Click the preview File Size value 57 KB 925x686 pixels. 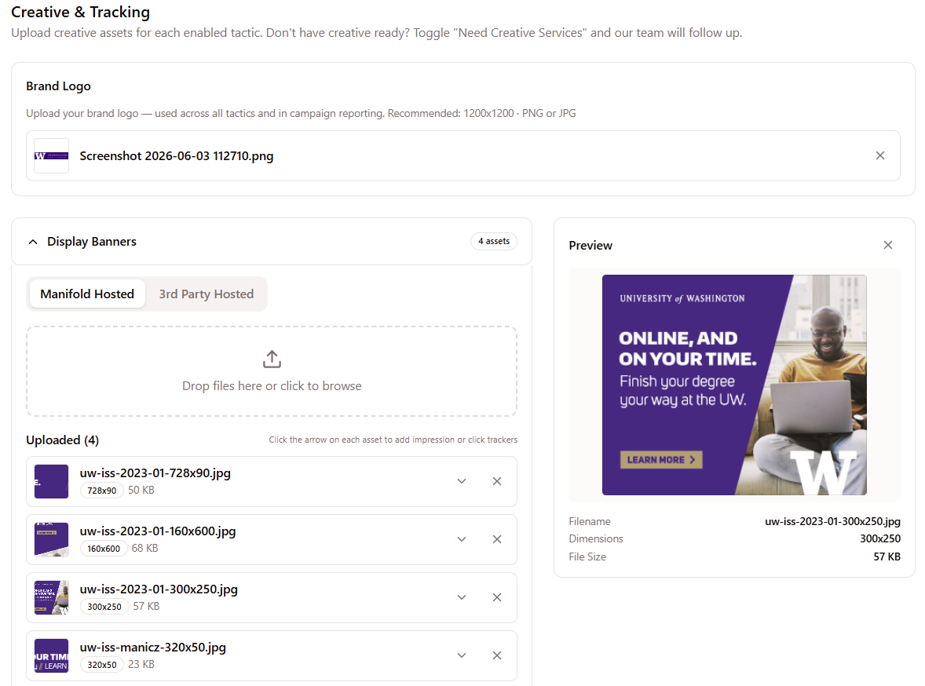click(887, 556)
